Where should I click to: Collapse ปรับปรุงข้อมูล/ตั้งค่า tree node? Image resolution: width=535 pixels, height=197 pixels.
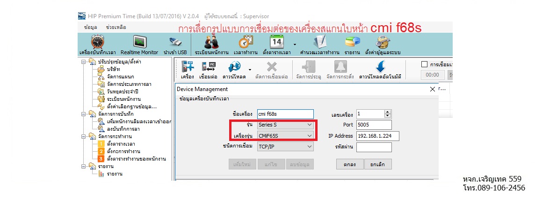point(83,62)
